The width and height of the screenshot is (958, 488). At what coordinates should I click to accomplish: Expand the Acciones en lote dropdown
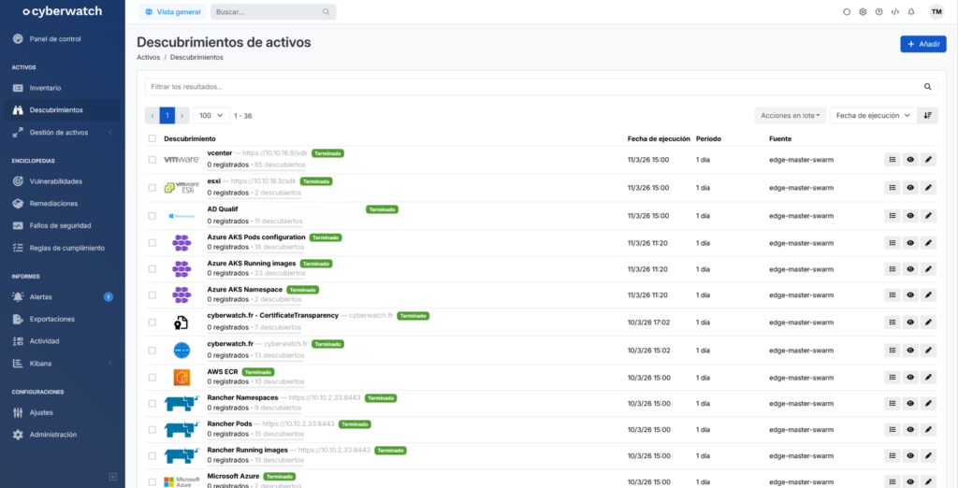pos(791,115)
